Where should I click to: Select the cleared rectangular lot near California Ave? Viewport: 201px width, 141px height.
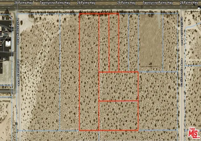[x=151, y=41]
